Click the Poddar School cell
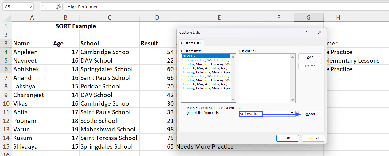The image size is (389, 156). pos(109,86)
